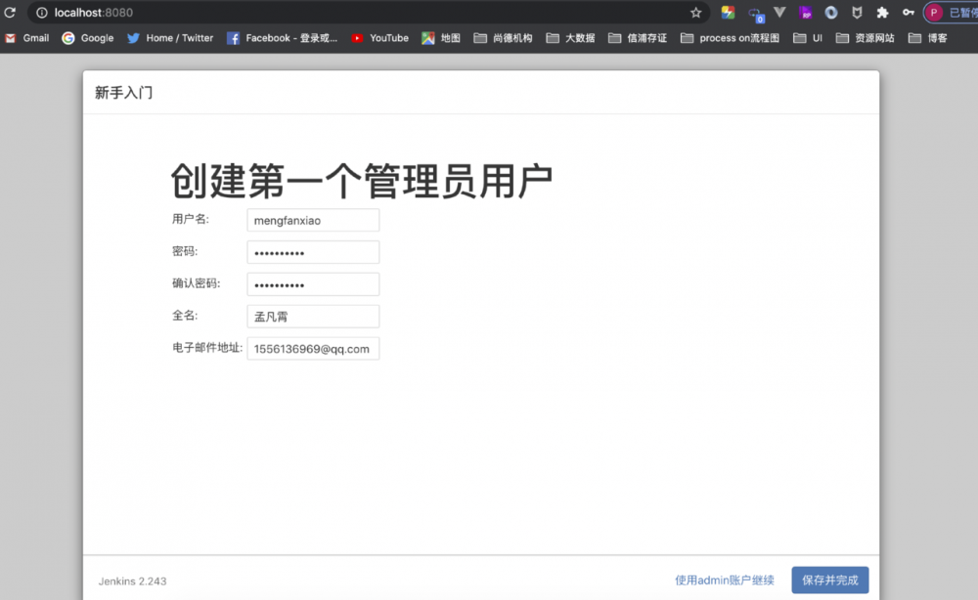
Task: Click the 电子邮件地址 input field
Action: 313,348
